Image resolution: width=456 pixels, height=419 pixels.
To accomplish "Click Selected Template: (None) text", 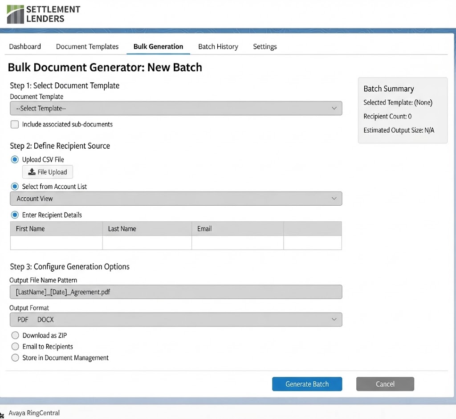I will (398, 102).
